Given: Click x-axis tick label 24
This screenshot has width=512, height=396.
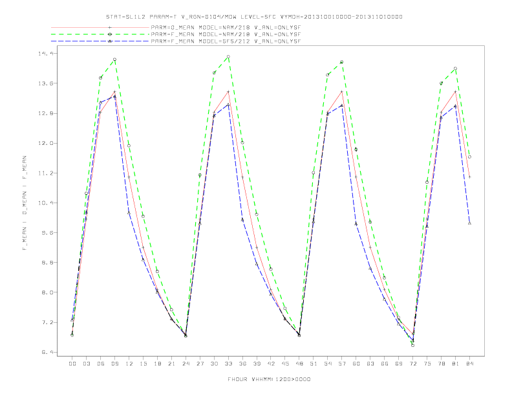Looking at the screenshot, I should coord(186,364).
